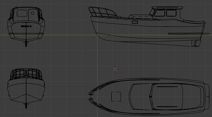Click the cabin roof in the top-view drawing
The image size is (212, 117).
pyautogui.click(x=167, y=96)
